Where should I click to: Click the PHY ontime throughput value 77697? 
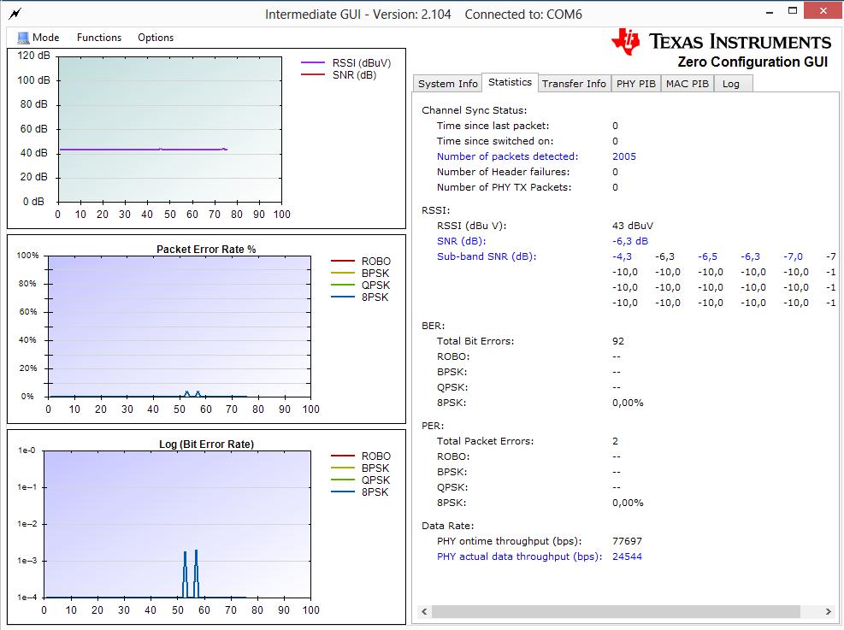pyautogui.click(x=627, y=541)
